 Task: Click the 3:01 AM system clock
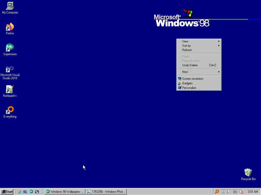pos(253,192)
